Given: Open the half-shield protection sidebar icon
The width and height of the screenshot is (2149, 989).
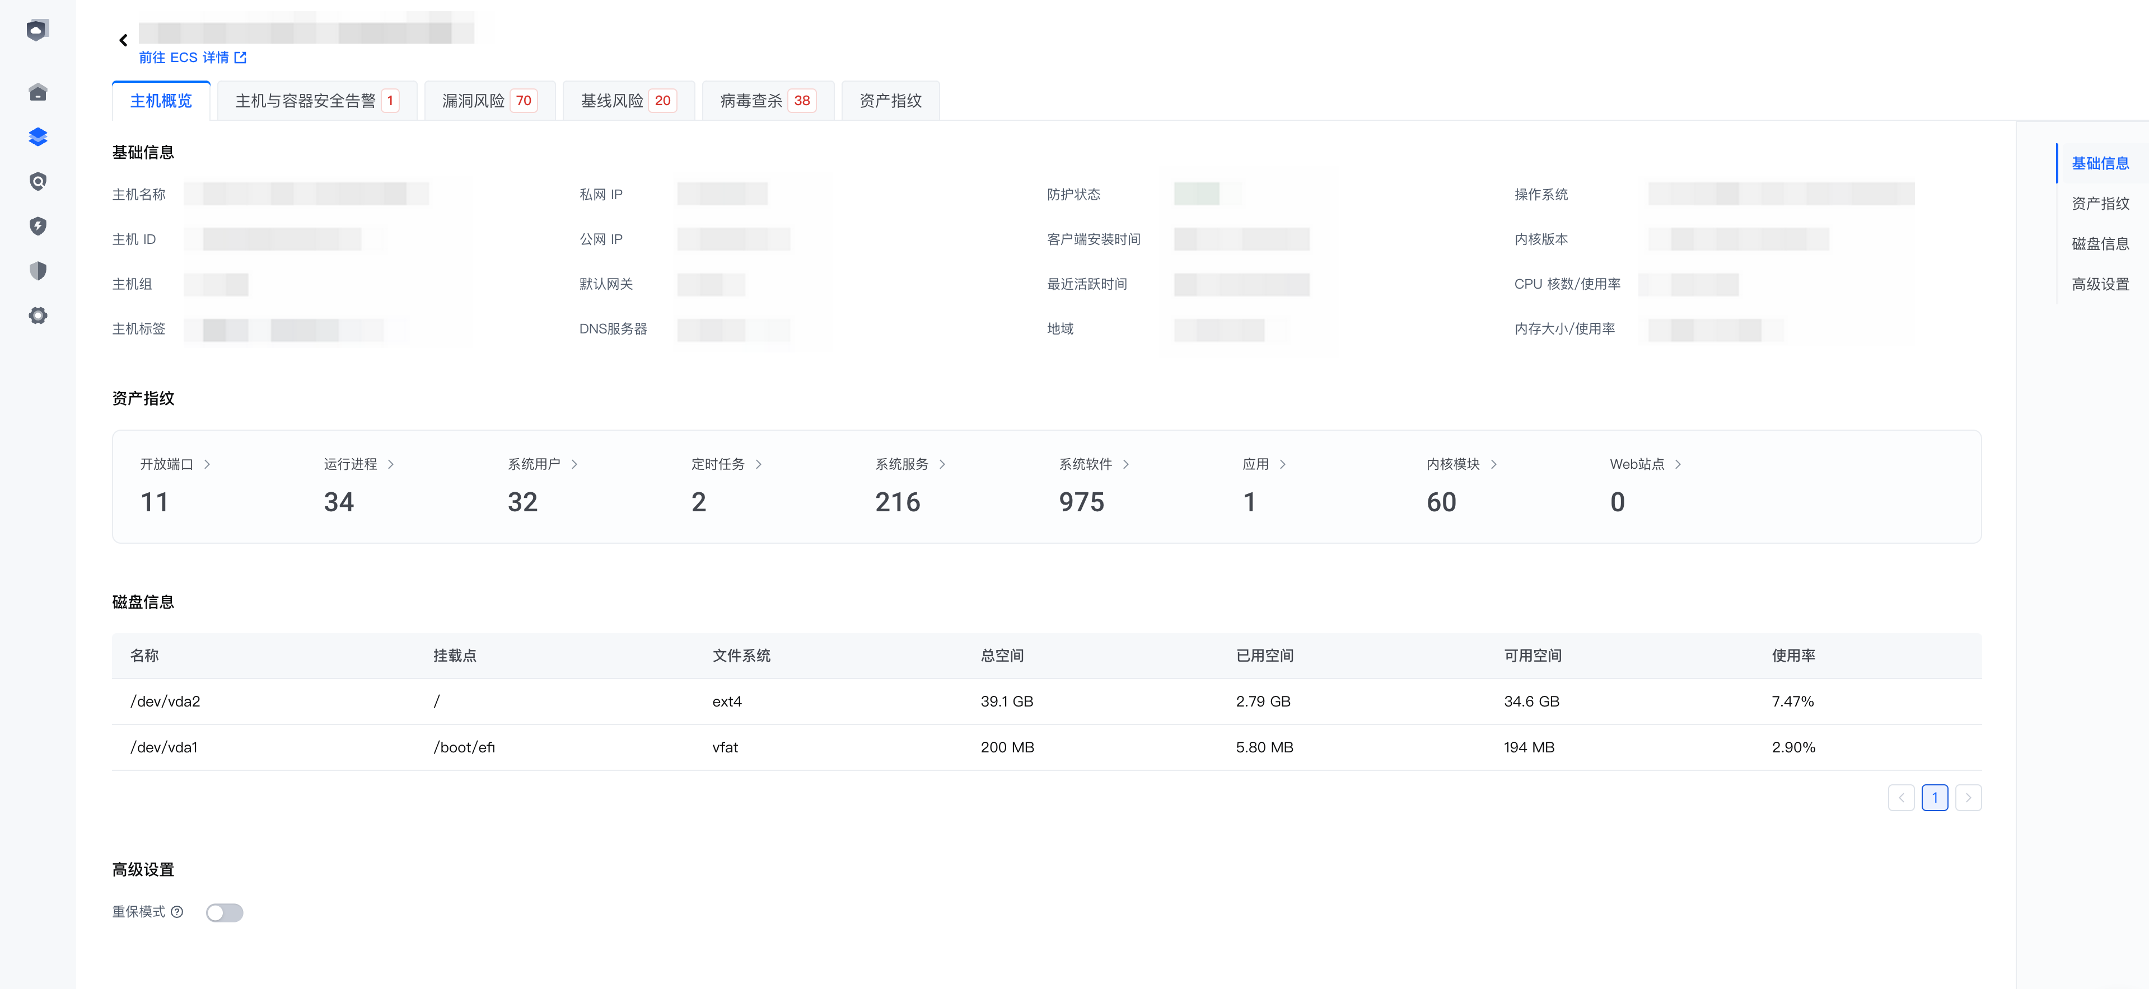Looking at the screenshot, I should (x=38, y=271).
